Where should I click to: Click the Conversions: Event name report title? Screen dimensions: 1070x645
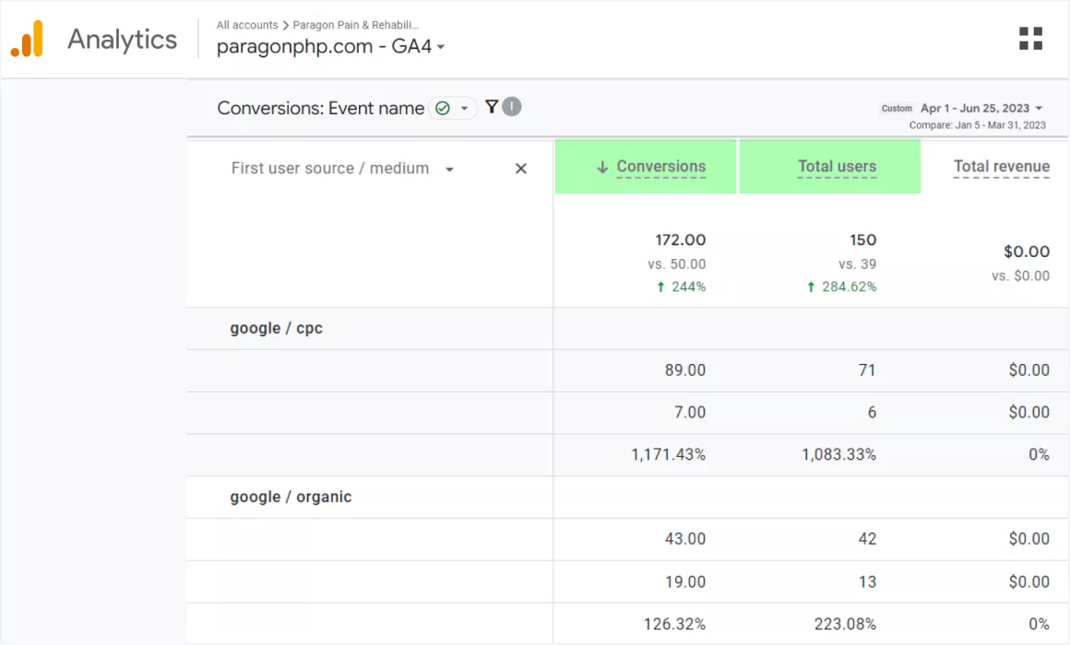[320, 108]
